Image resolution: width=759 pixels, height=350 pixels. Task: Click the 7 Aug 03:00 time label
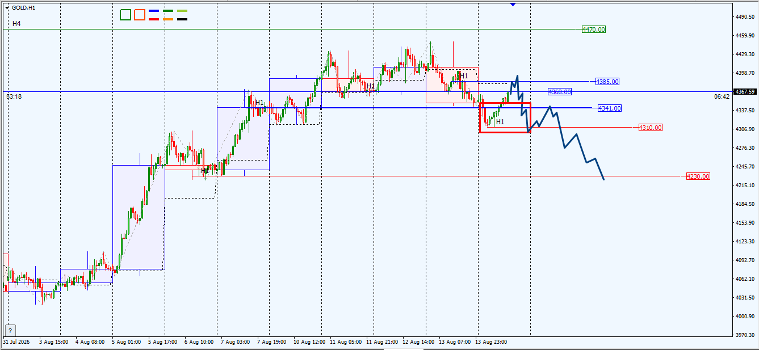coord(236,342)
